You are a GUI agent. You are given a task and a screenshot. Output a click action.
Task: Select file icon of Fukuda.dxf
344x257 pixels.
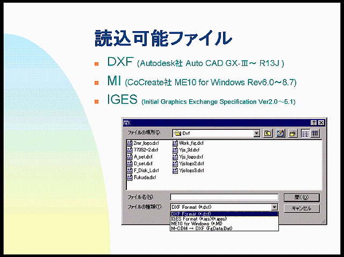(130, 177)
